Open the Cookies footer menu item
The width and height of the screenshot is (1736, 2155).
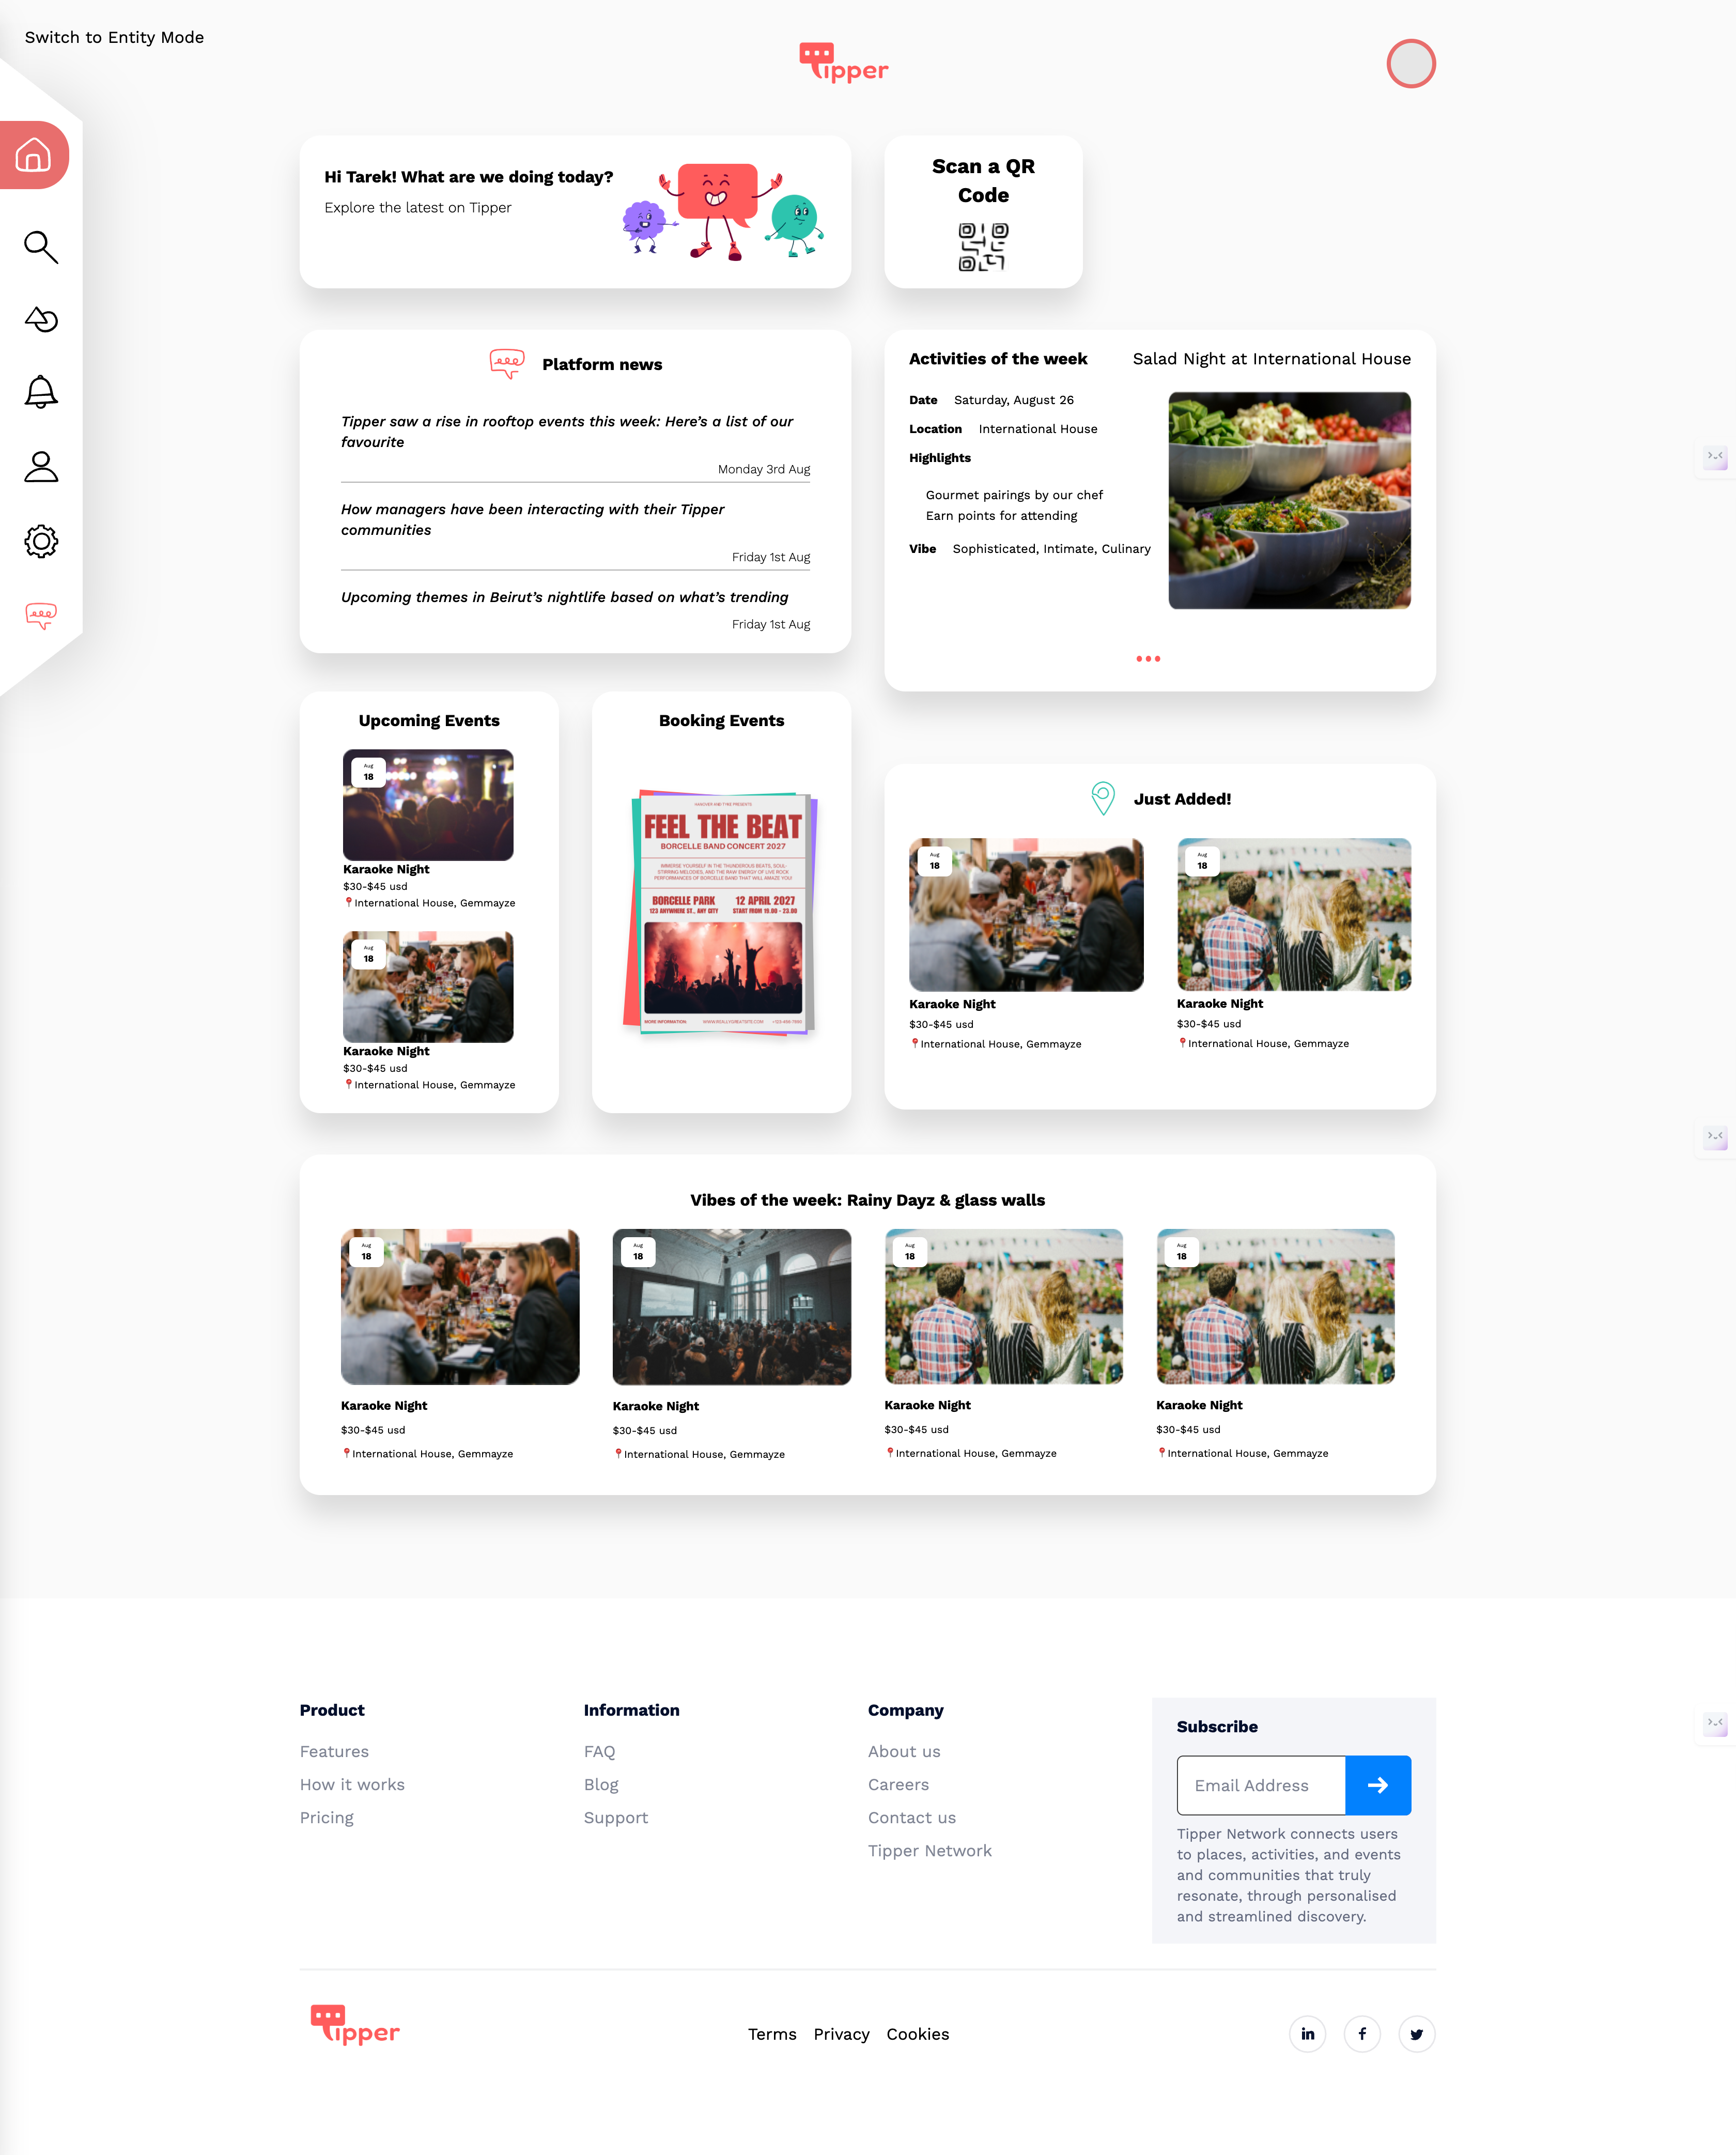click(917, 2034)
